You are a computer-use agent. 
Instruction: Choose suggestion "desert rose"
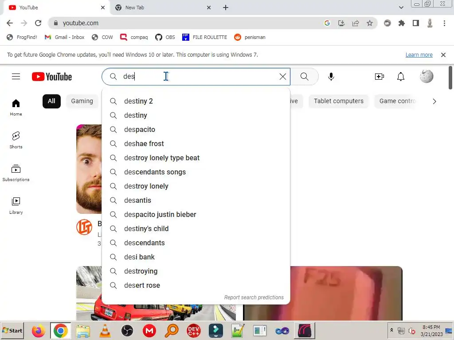[196, 286]
